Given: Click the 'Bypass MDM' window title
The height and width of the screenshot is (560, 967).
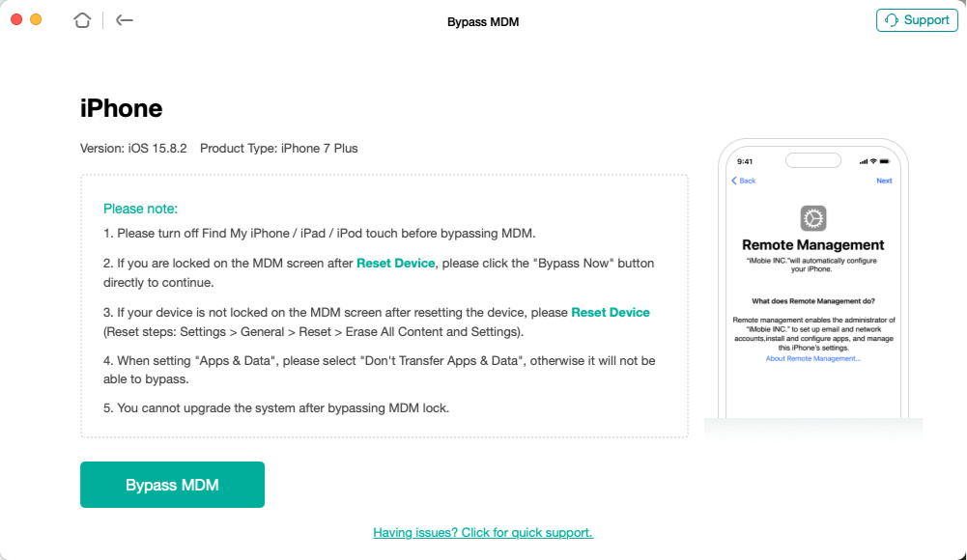Looking at the screenshot, I should [x=483, y=21].
